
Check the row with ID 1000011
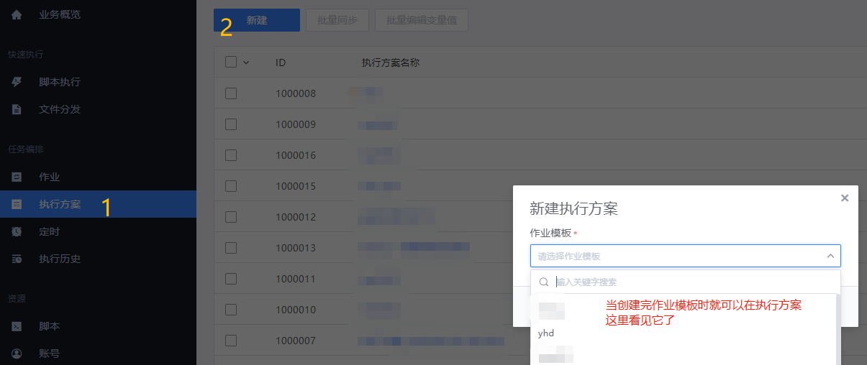(x=231, y=278)
